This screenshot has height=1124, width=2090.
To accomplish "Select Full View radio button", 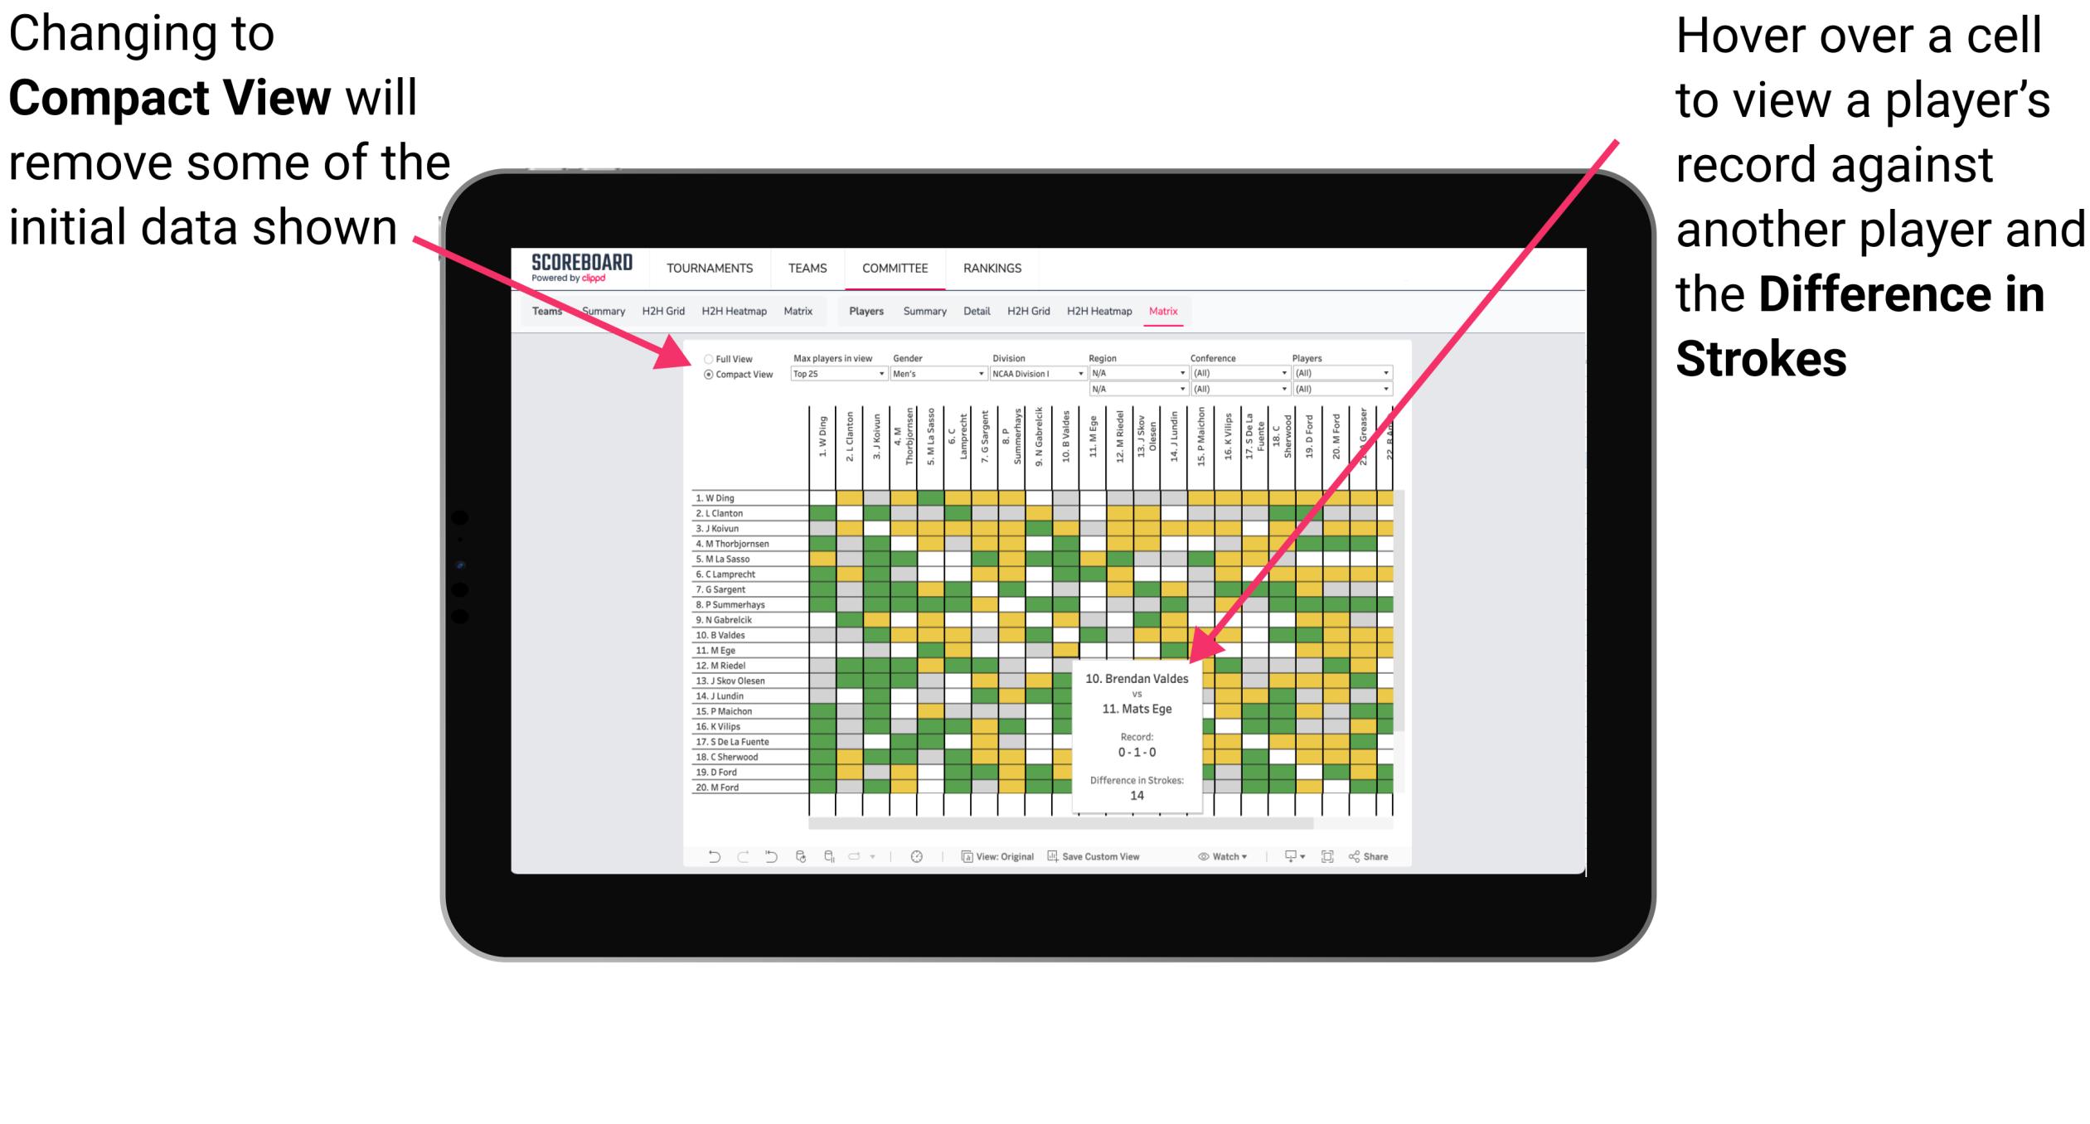I will pos(707,357).
